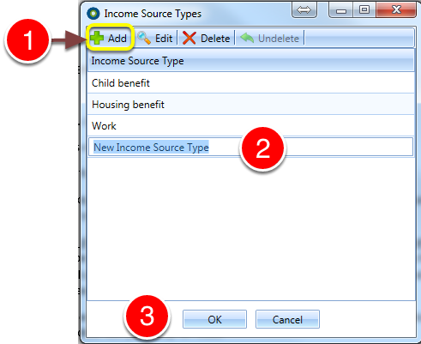Click into New Income Source Type field
421x344 pixels.
point(250,148)
